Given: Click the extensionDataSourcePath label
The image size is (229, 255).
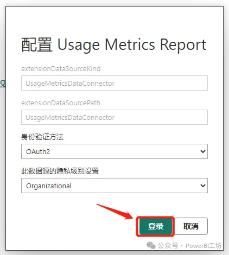Looking at the screenshot, I should pos(61,103).
